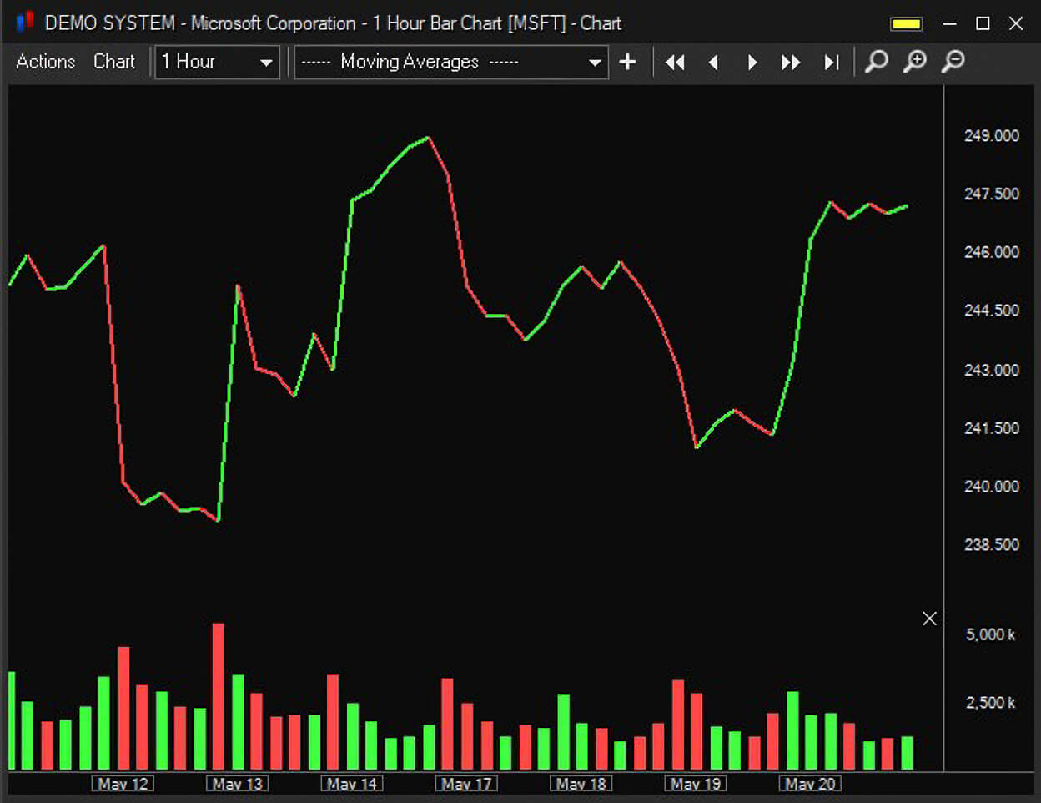Click the May 12 date label
The image size is (1041, 803).
point(123,784)
